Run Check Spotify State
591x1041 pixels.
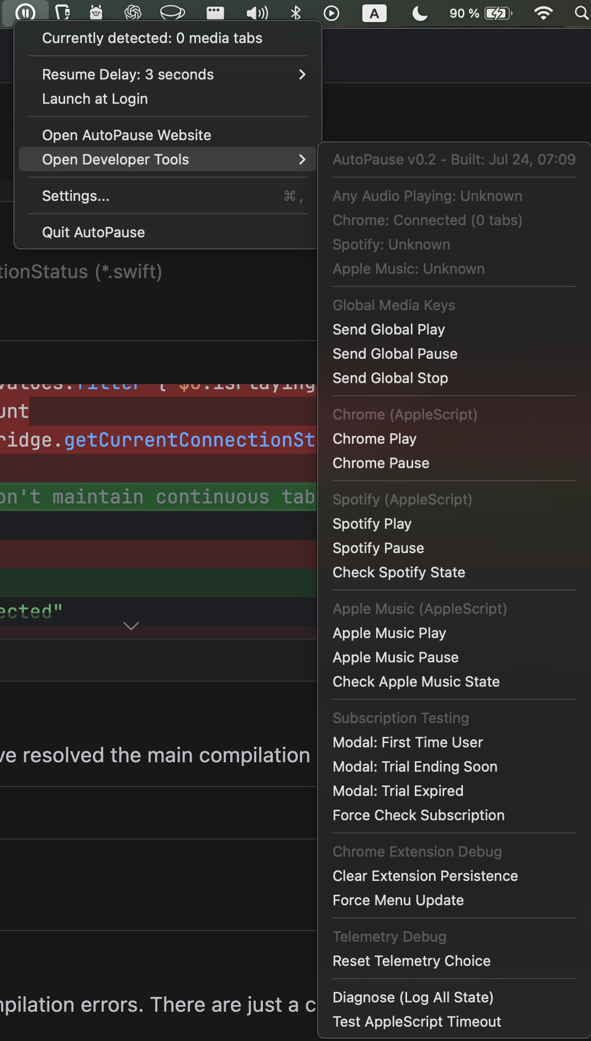[399, 572]
